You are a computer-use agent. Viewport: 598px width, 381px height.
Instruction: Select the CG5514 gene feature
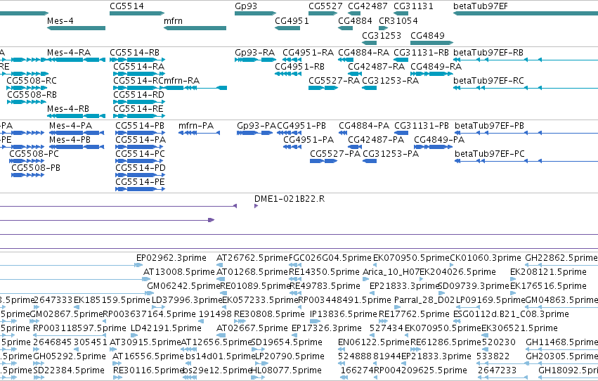tap(137, 13)
